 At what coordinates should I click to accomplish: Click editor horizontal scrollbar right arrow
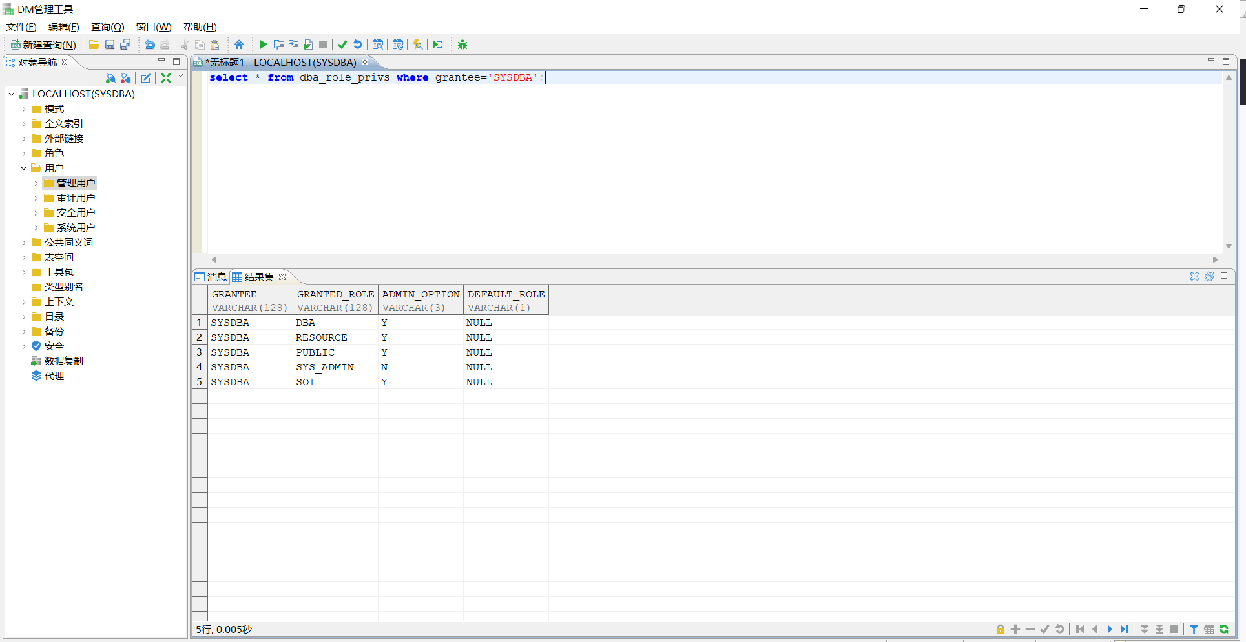click(x=1215, y=259)
